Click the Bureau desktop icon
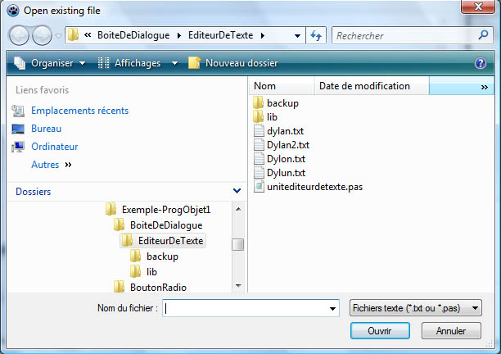This screenshot has width=501, height=354. 18,129
